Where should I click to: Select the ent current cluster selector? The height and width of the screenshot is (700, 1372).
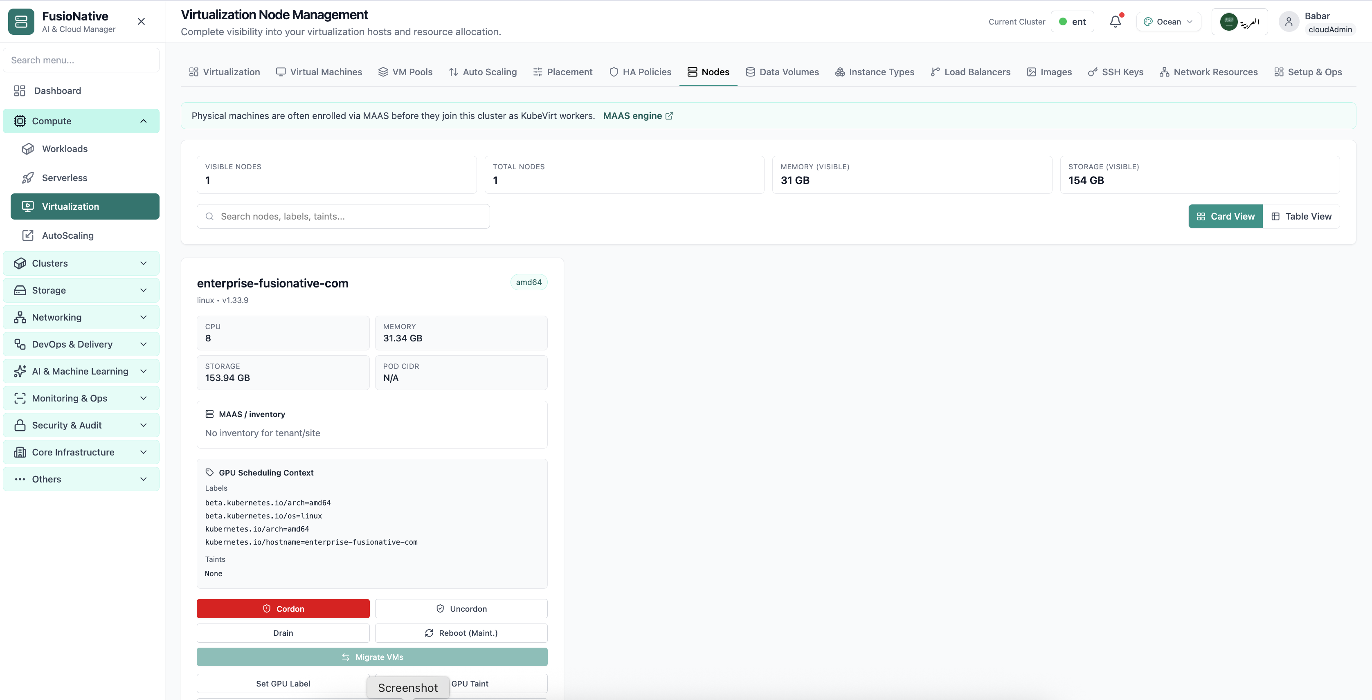pos(1072,22)
